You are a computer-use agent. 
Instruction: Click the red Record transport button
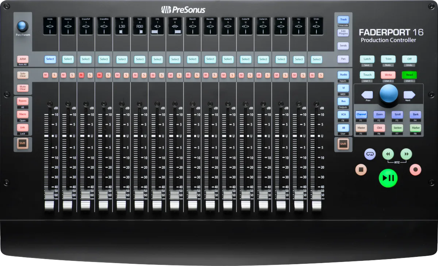415,169
